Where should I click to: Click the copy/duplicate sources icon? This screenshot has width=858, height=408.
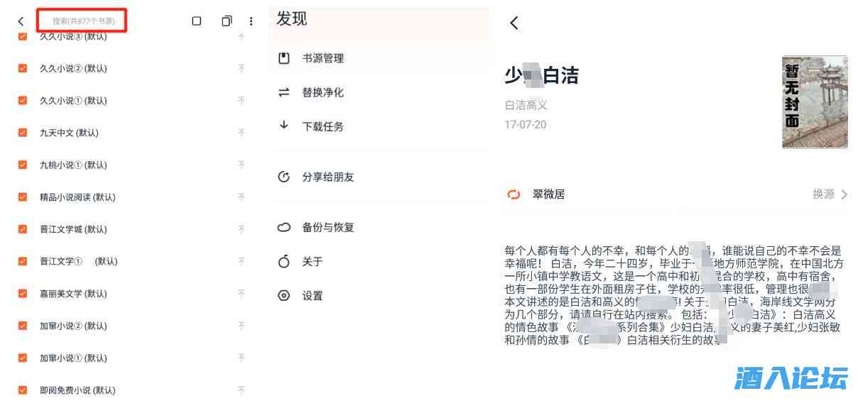click(226, 21)
